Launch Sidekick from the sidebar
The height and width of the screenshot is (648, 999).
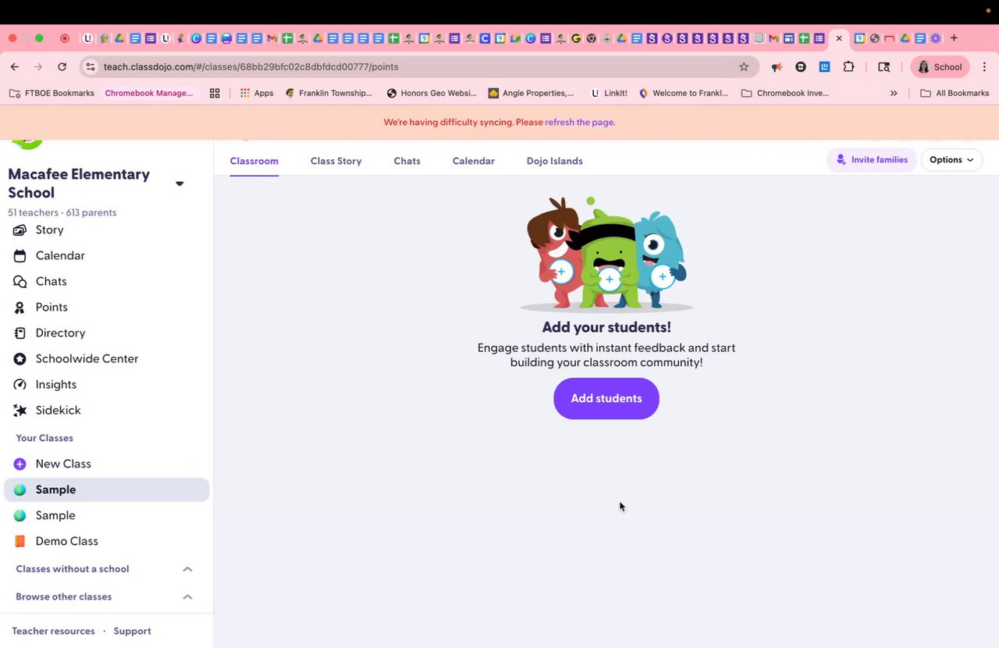[x=58, y=410]
